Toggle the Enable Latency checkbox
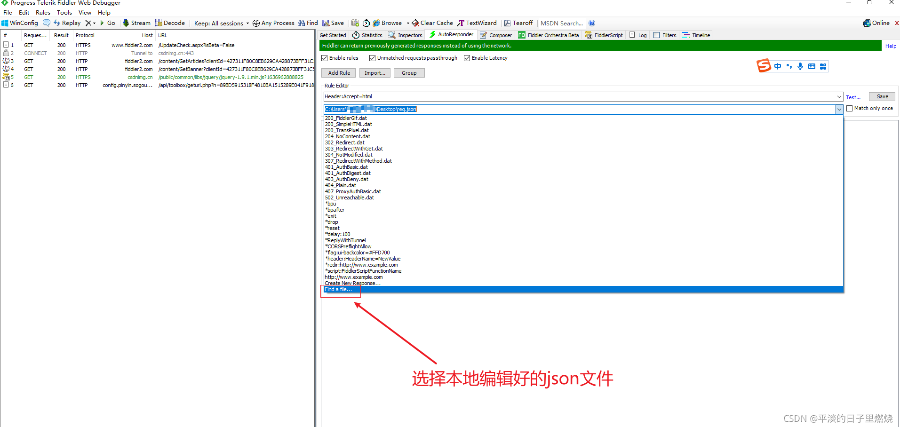 pyautogui.click(x=467, y=58)
